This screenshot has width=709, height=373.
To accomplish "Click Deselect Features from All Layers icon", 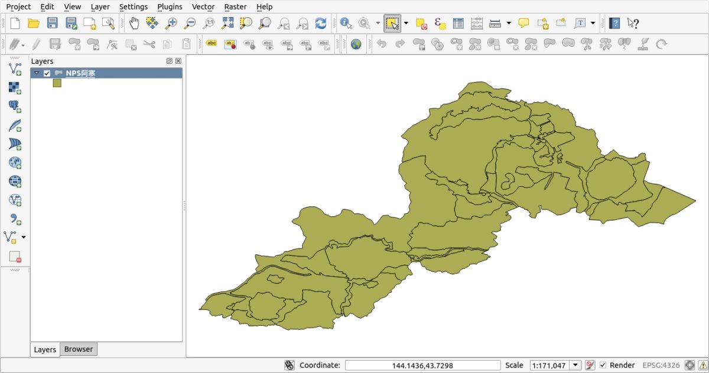I will [x=421, y=23].
